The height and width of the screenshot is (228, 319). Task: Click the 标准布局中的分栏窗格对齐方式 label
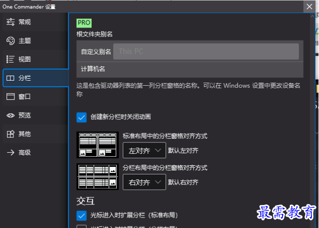coord(165,136)
